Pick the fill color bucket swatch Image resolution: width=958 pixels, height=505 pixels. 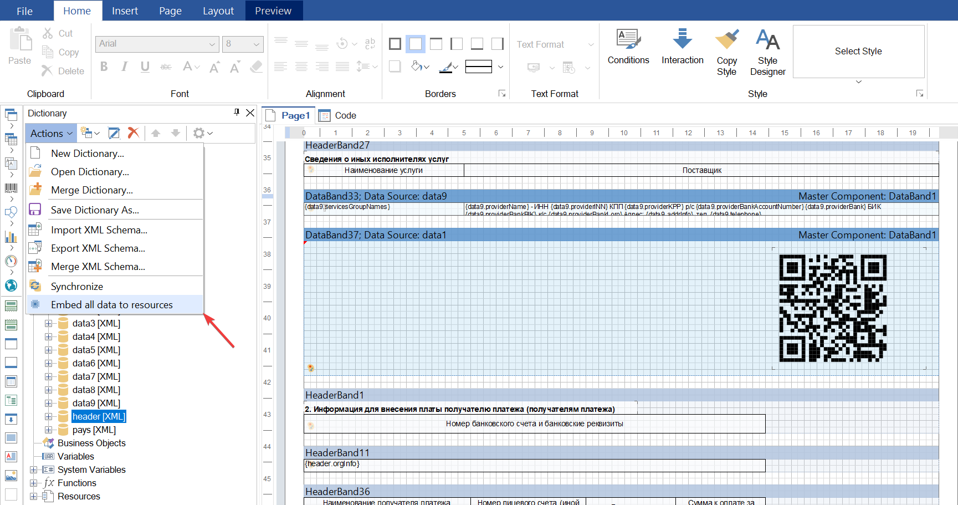coord(420,67)
